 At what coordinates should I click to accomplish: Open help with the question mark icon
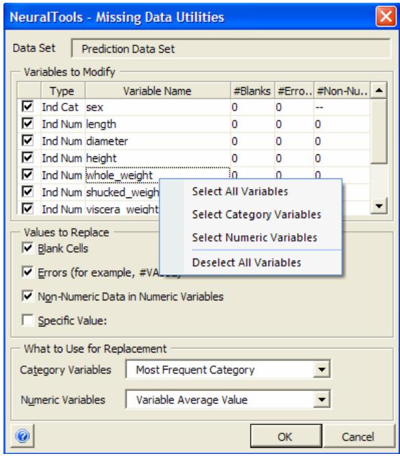(23, 435)
